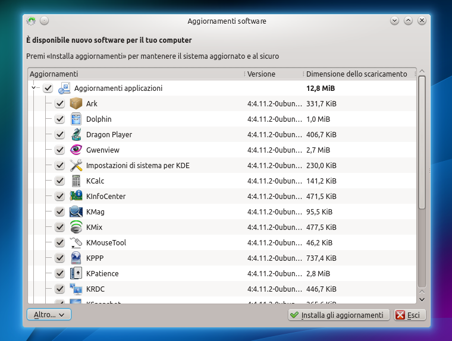Select the KPatience row name
The image size is (452, 341).
click(102, 273)
